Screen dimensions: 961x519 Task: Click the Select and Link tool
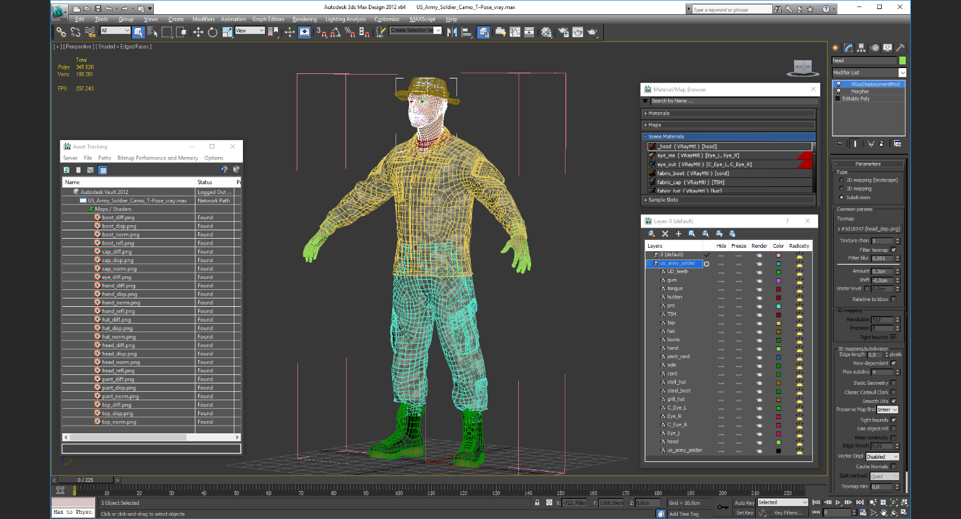(61, 32)
